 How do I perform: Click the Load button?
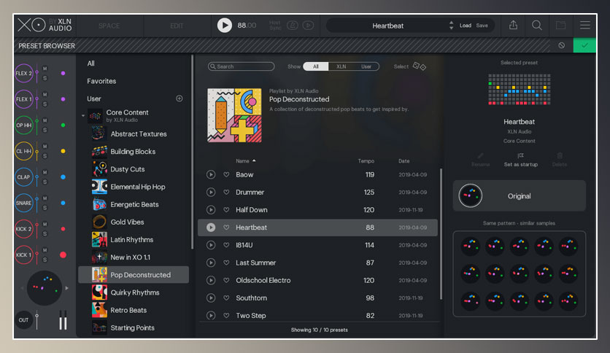click(x=466, y=26)
